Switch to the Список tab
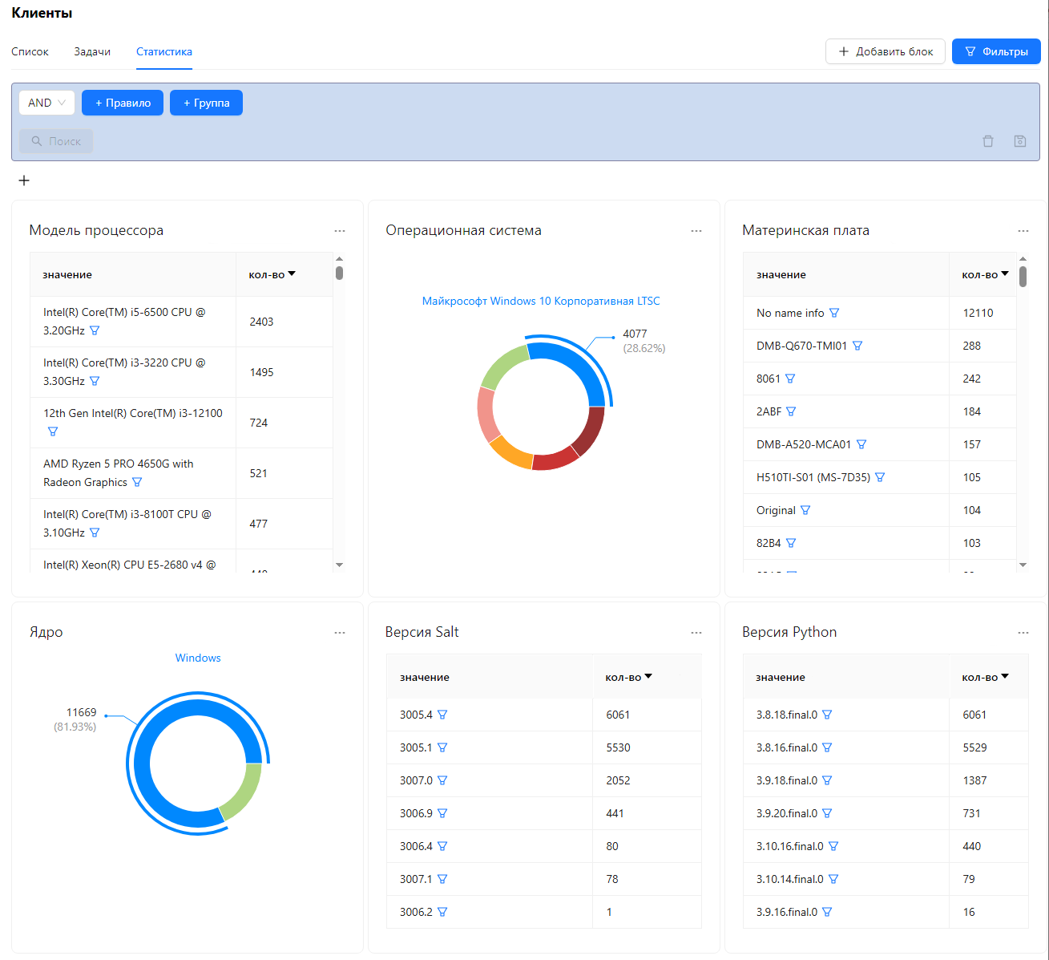This screenshot has height=960, width=1049. (30, 51)
